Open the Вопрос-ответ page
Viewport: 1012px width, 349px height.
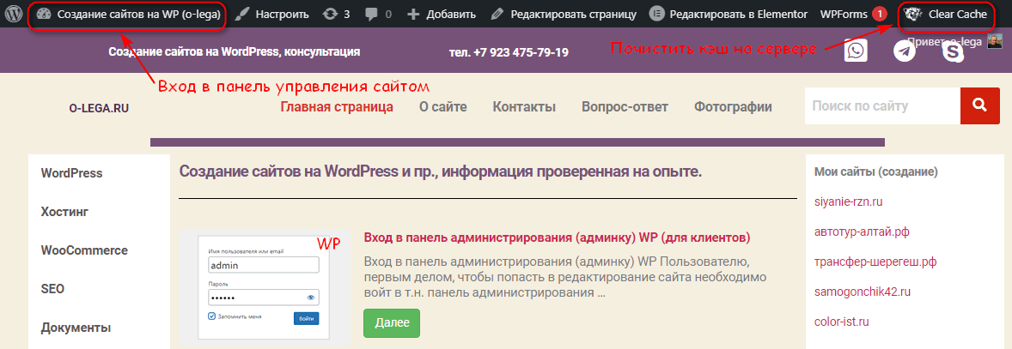[625, 107]
